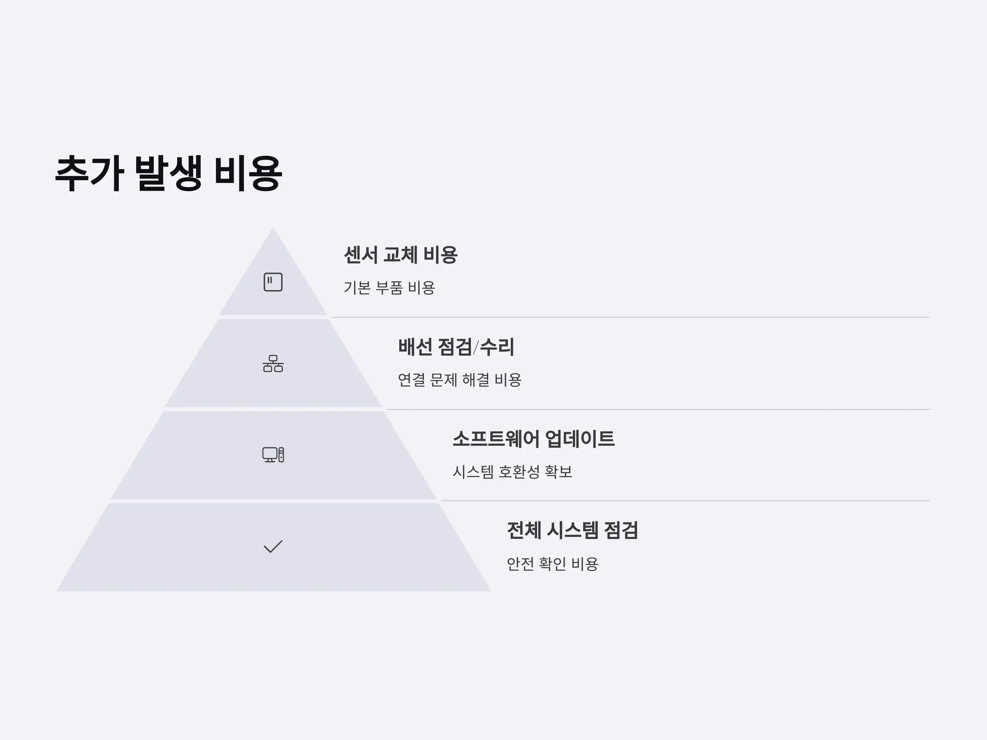The image size is (987, 740).
Task: Click divider line below 시스템 호환성 확보
Action: (686, 501)
